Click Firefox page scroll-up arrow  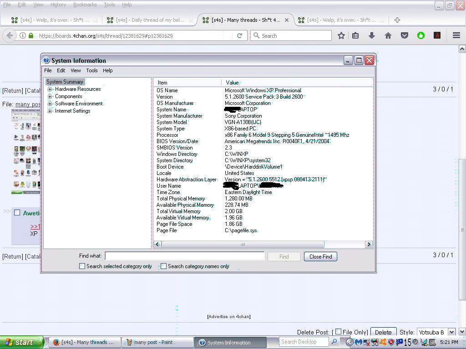[462, 49]
